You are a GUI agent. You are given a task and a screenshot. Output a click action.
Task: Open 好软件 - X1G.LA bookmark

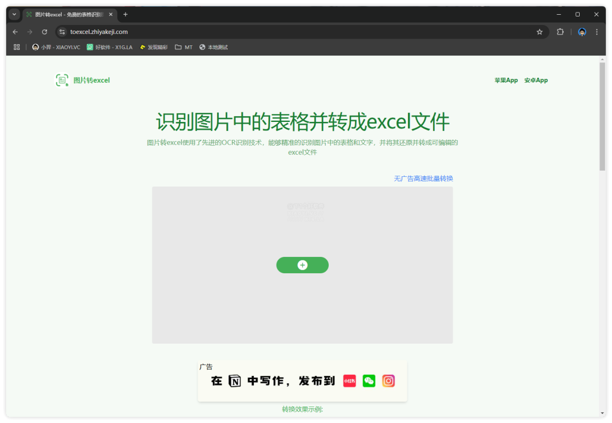[x=110, y=47]
